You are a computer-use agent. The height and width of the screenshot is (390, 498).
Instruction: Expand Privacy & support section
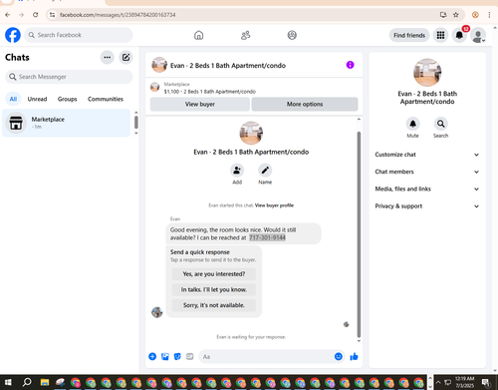tap(427, 206)
